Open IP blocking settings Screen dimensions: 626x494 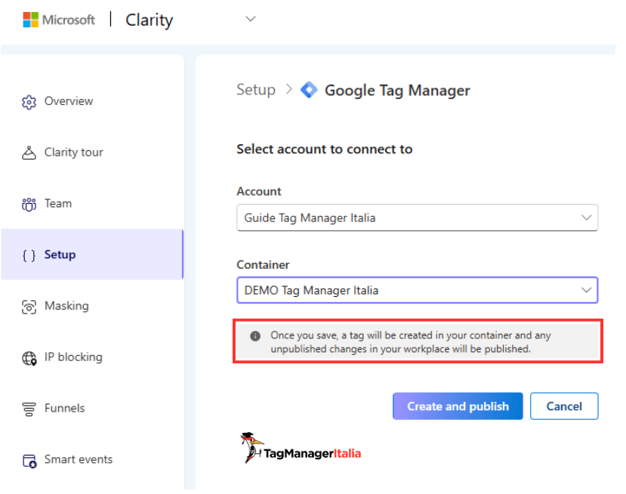(73, 357)
